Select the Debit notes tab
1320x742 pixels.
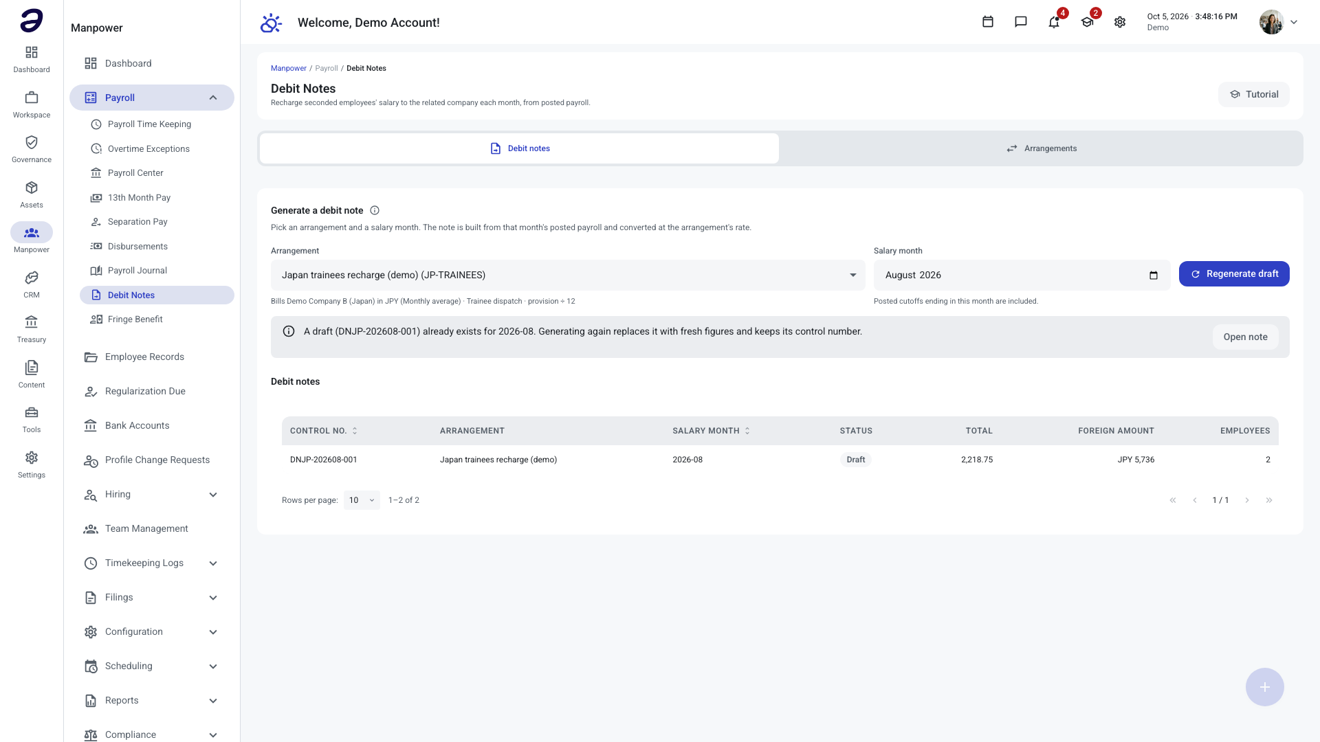pyautogui.click(x=519, y=148)
